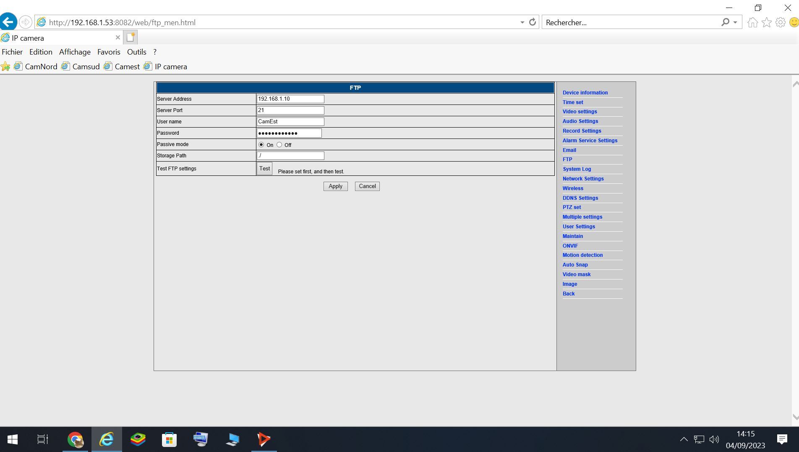Close the IP camera tab
The image size is (799, 452).
pos(118,37)
